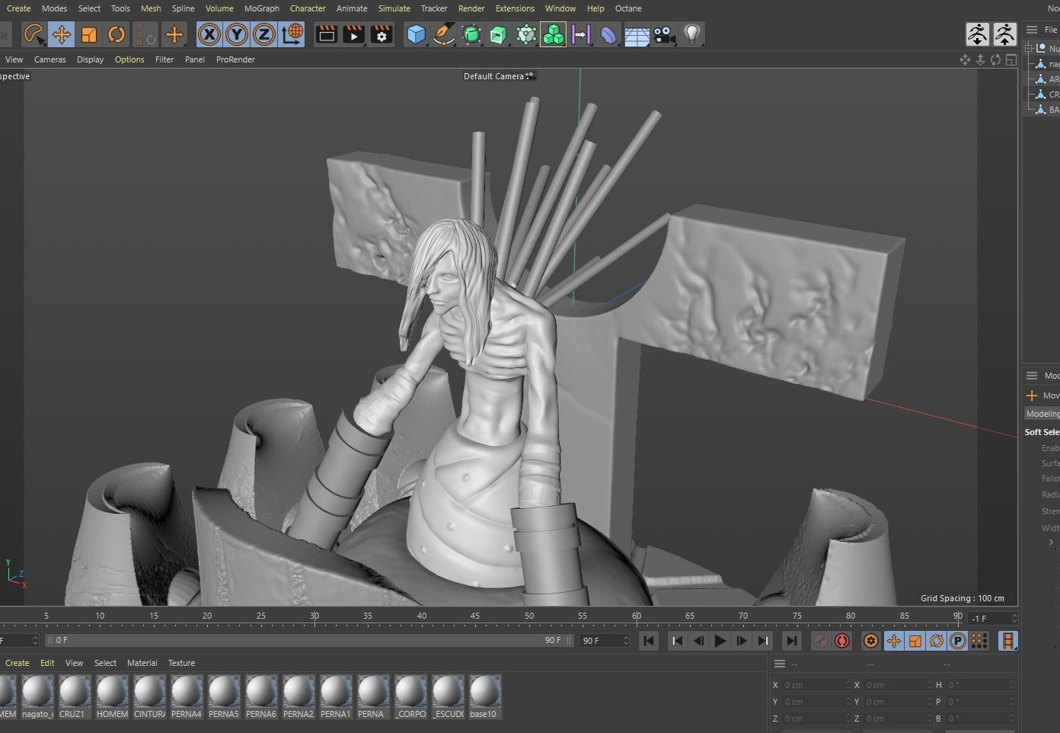Click Render to Picture Viewer icon
Viewport: 1060px width, 733px height.
(354, 34)
